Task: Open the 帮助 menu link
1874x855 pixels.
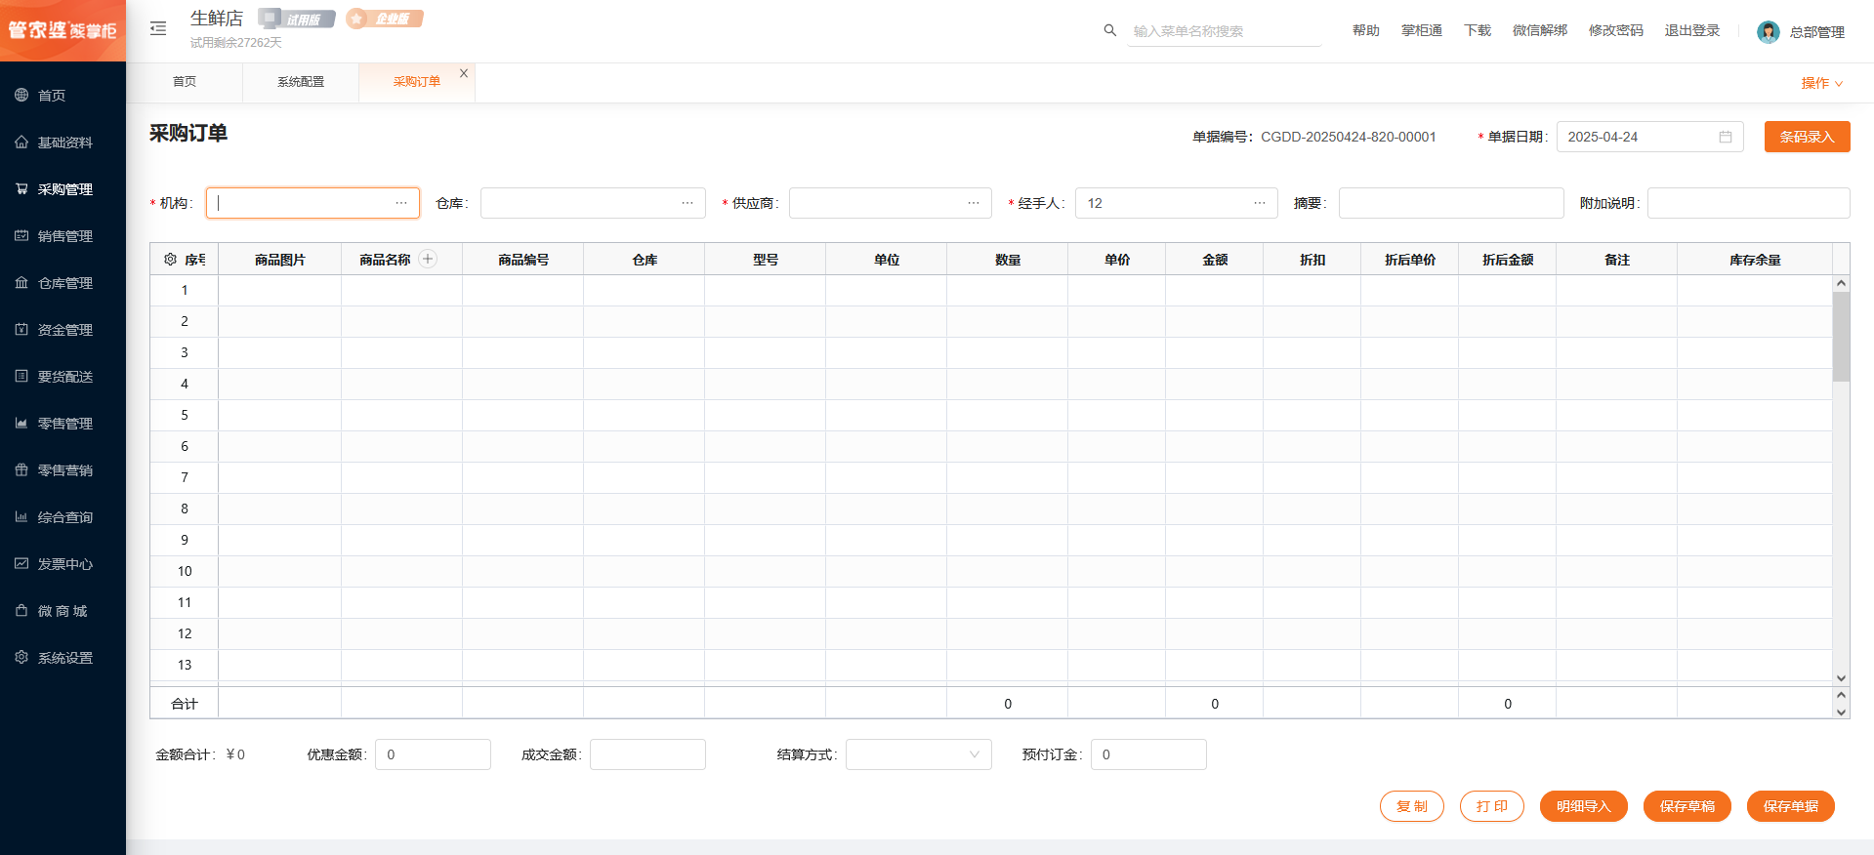Action: (1366, 31)
